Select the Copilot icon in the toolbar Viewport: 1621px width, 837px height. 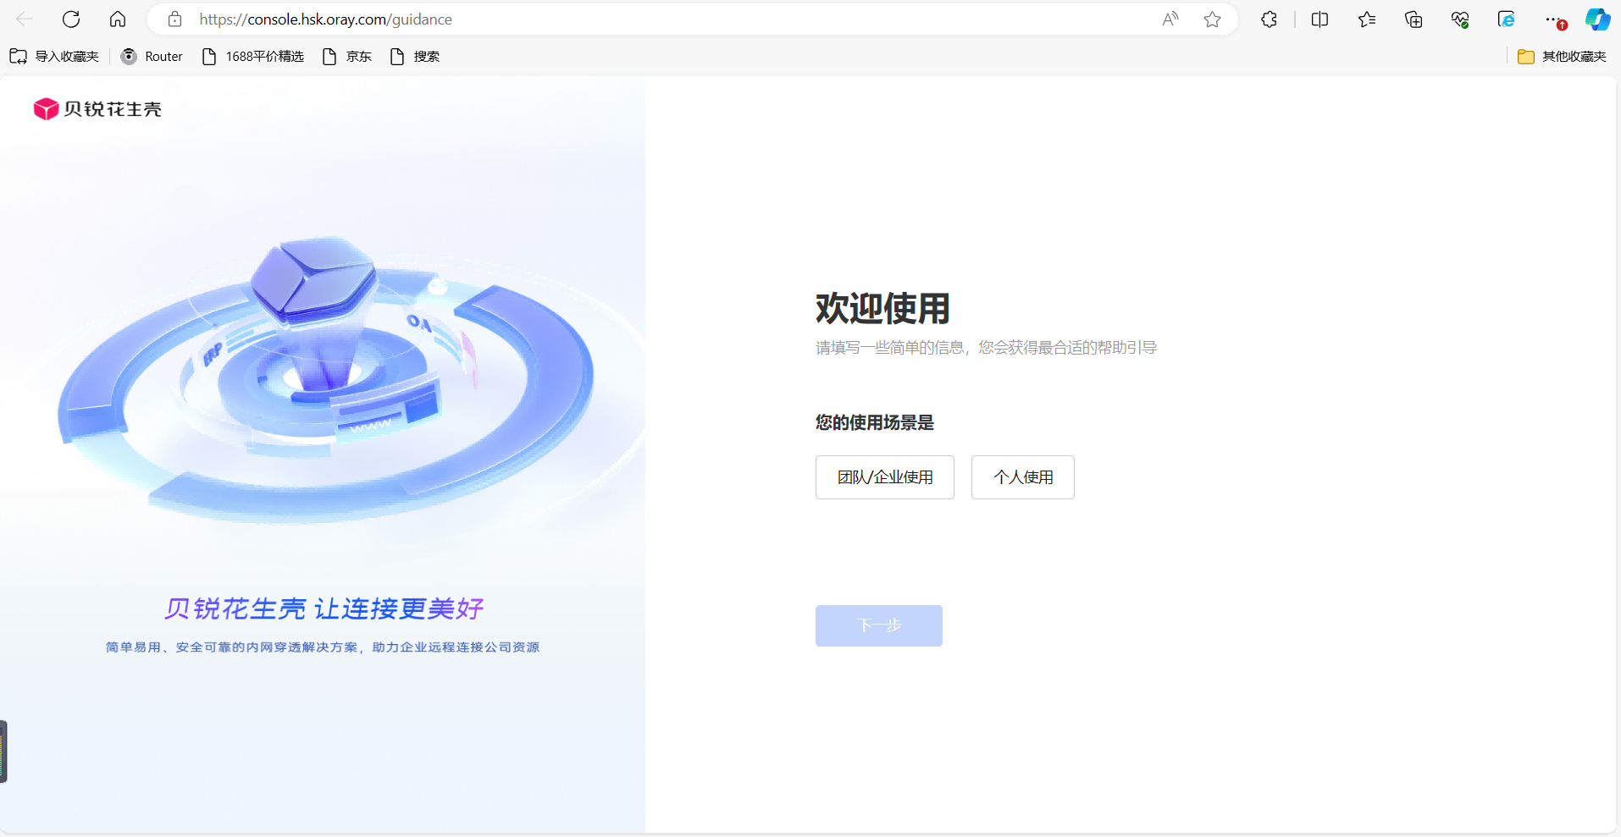point(1597,19)
